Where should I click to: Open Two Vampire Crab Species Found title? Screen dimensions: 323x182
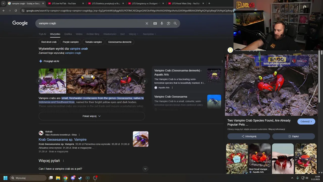tap(259, 123)
